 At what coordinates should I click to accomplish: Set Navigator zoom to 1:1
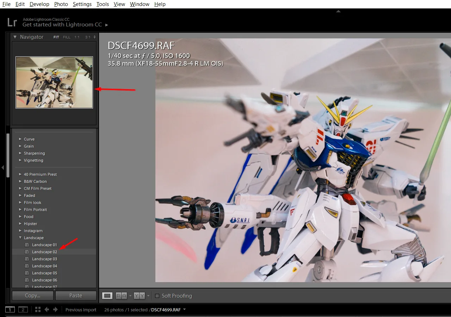[77, 37]
